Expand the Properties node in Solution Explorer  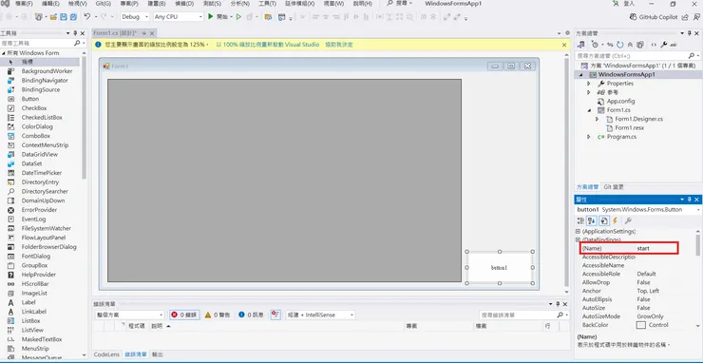589,84
